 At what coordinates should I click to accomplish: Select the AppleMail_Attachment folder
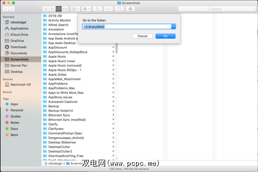pyautogui.click(x=64, y=79)
